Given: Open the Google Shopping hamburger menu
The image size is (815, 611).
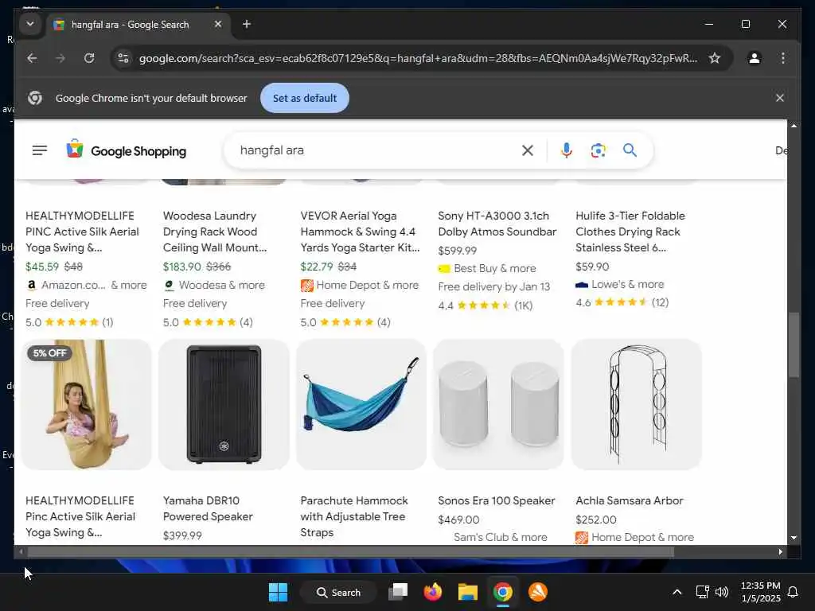Looking at the screenshot, I should pos(40,150).
